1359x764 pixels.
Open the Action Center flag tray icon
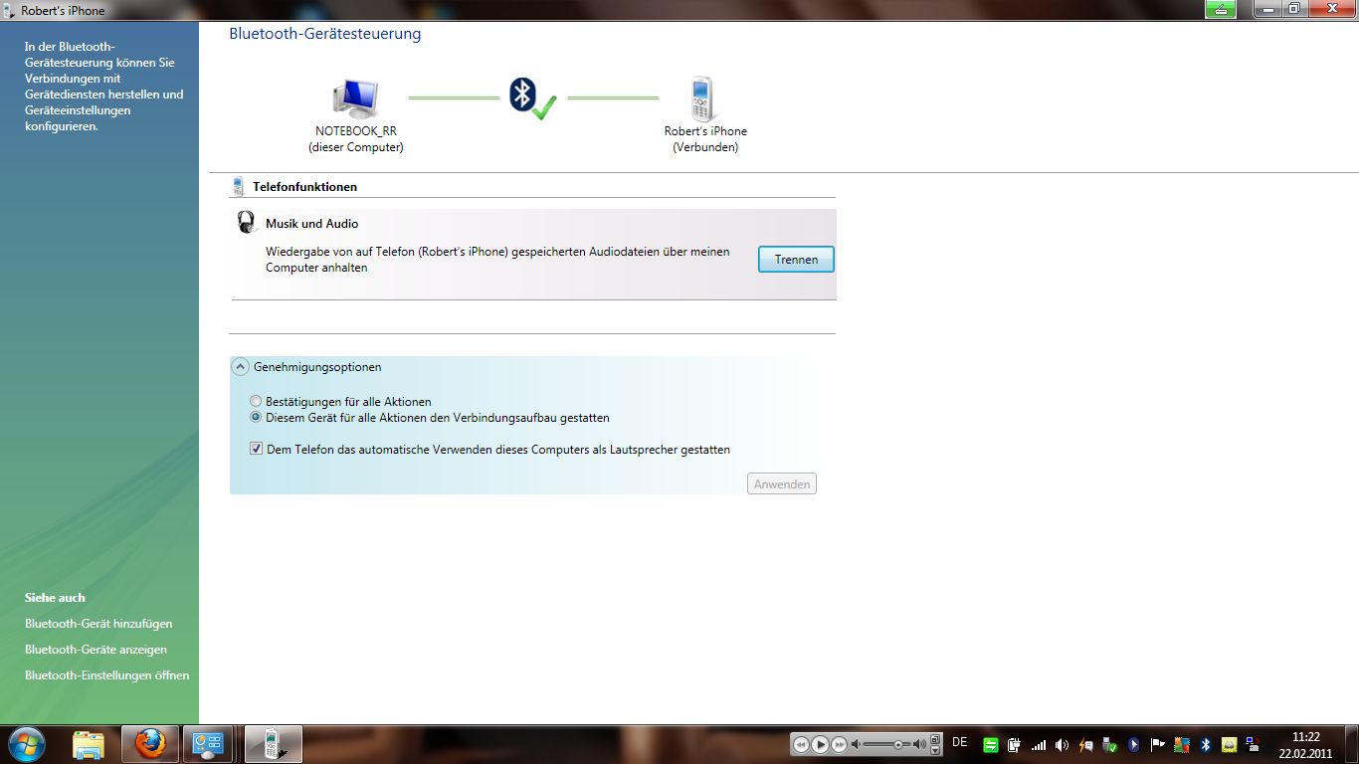pos(1157,745)
